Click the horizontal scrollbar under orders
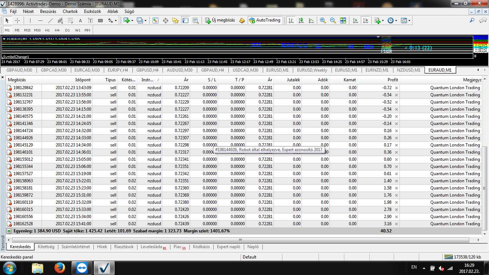Screen dimensions: 489x275 241,240
